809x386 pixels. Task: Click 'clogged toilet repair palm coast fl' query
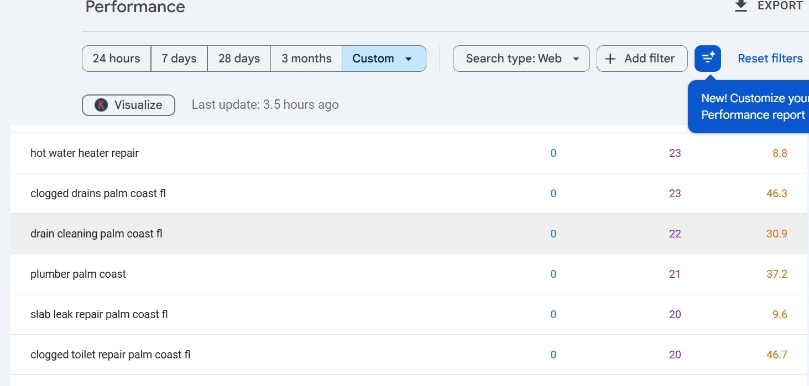(110, 355)
